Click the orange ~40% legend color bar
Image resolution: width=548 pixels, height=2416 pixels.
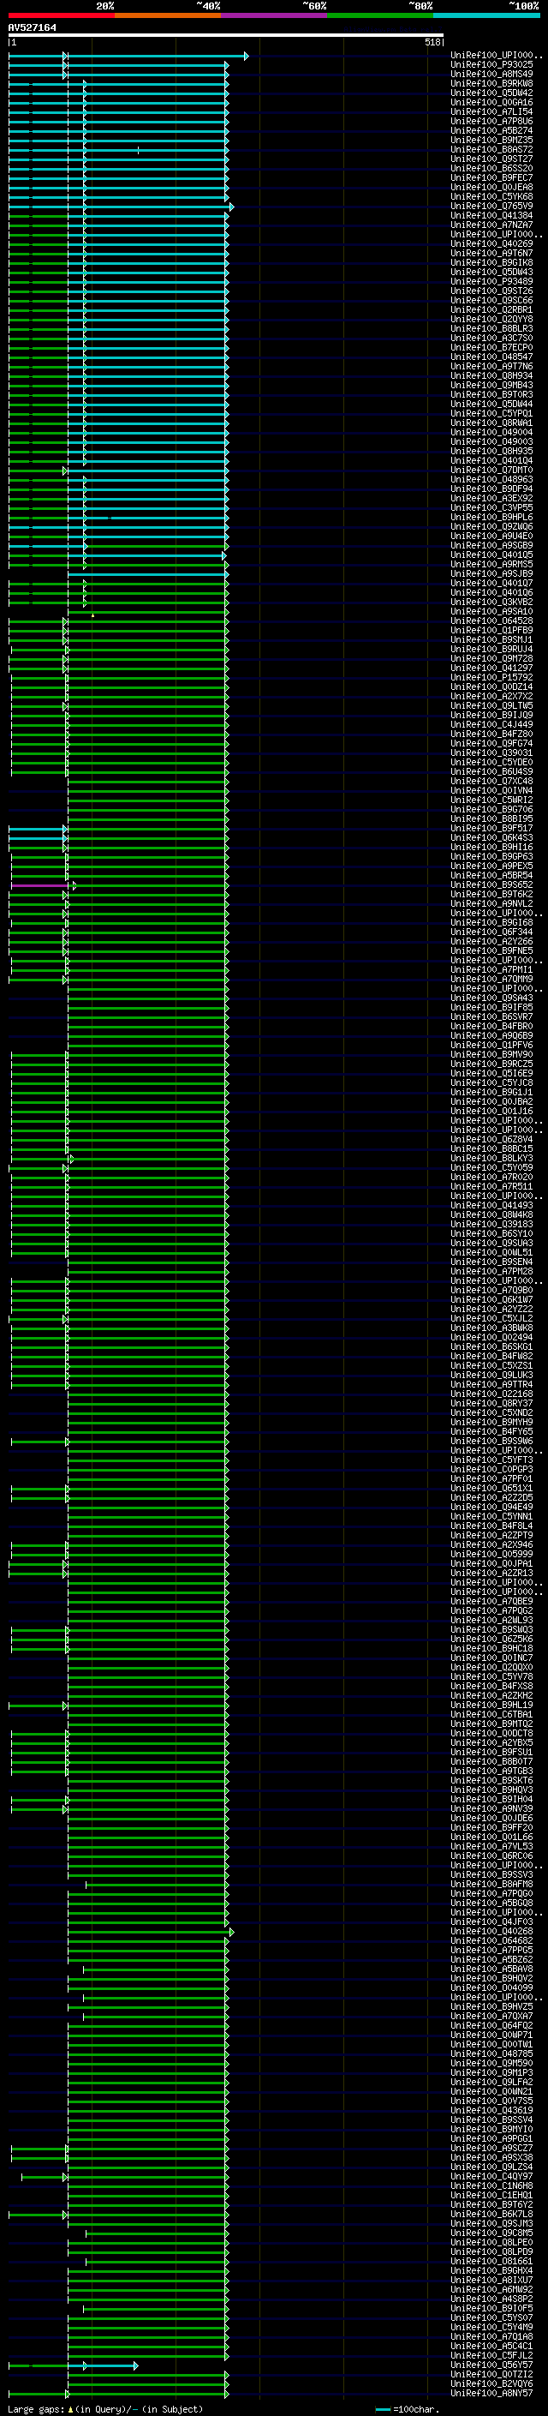pyautogui.click(x=168, y=15)
